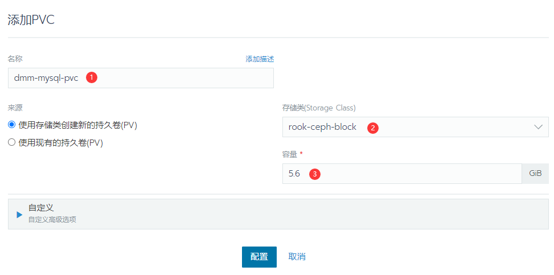Open the rook-ceph-block storage class dropdown

[x=416, y=127]
